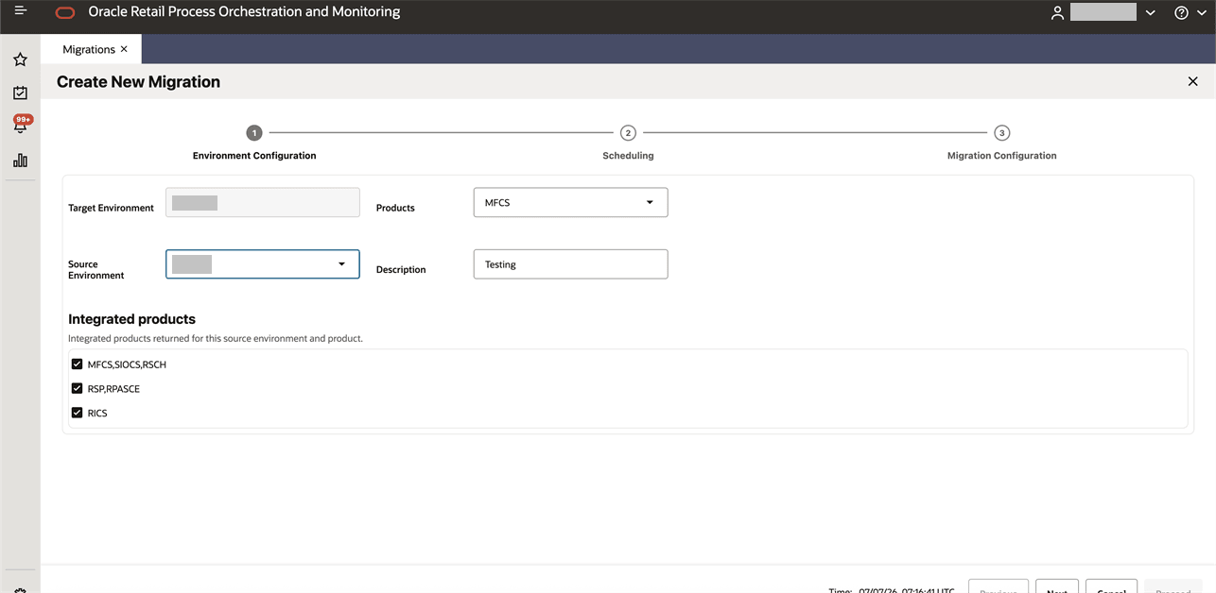Click the Description label
Image resolution: width=1216 pixels, height=593 pixels.
click(x=401, y=270)
